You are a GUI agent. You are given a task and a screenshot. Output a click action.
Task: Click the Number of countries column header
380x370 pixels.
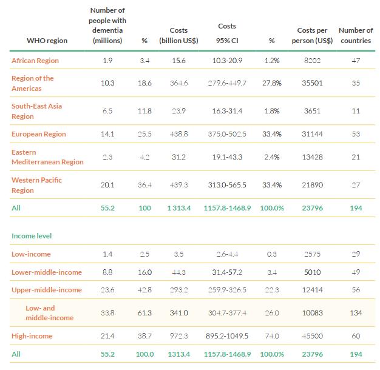pyautogui.click(x=356, y=35)
